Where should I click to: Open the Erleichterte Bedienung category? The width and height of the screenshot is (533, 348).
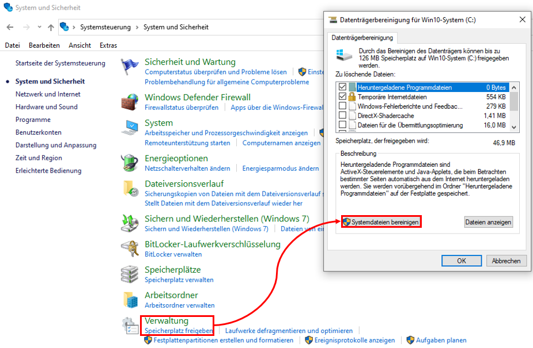48,171
